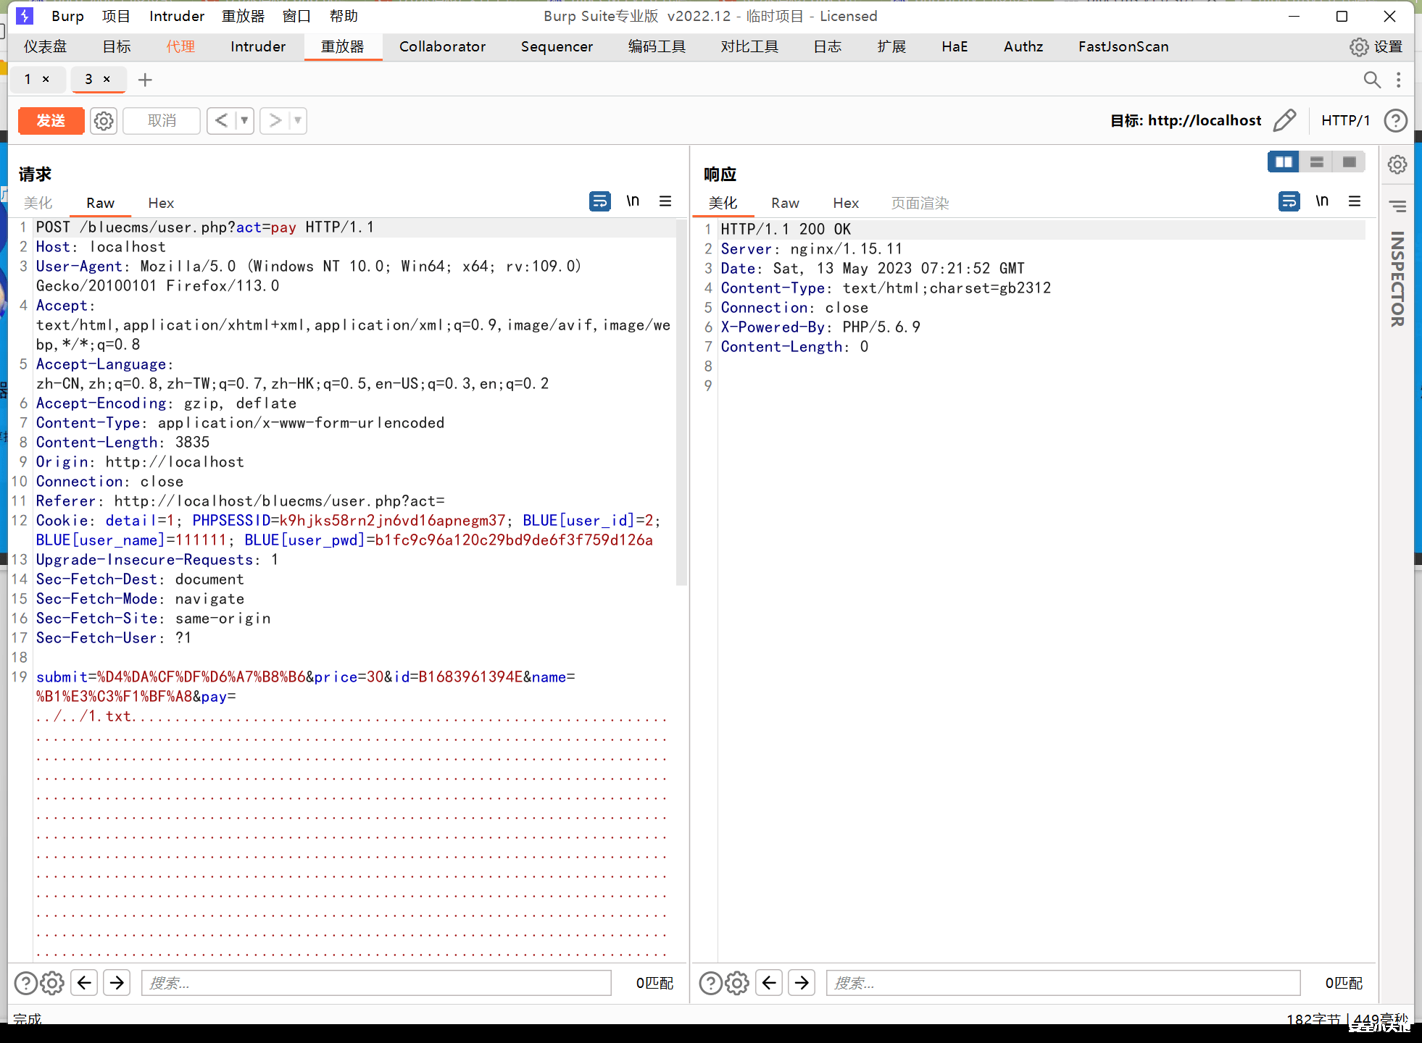Open the Repeater tab search icon
This screenshot has height=1043, width=1422.
1371,80
